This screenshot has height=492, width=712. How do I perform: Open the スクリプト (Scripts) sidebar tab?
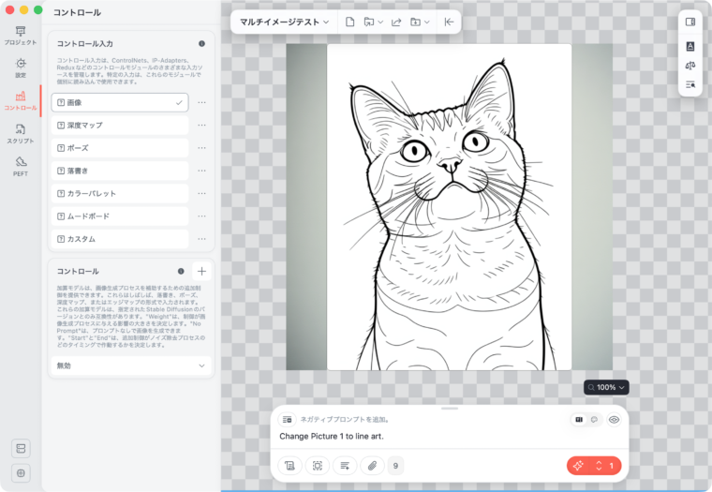click(x=21, y=133)
